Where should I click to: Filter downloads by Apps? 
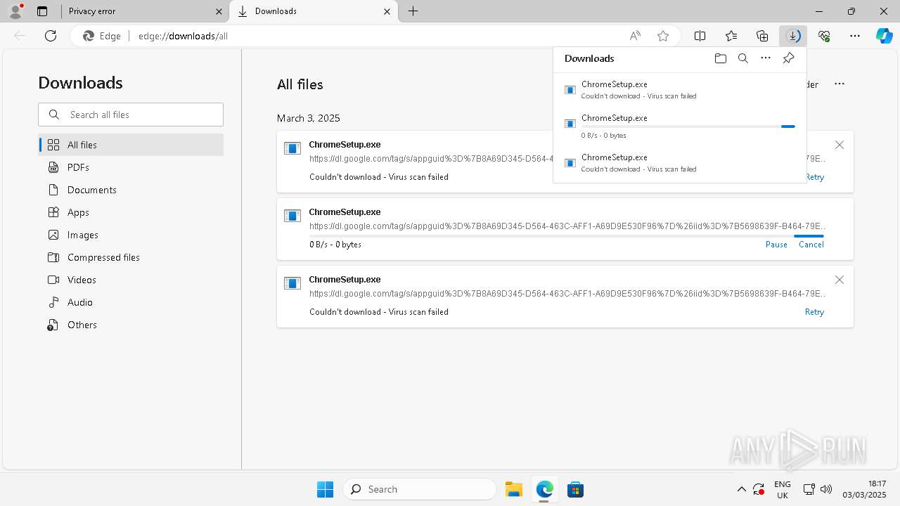pos(131,212)
